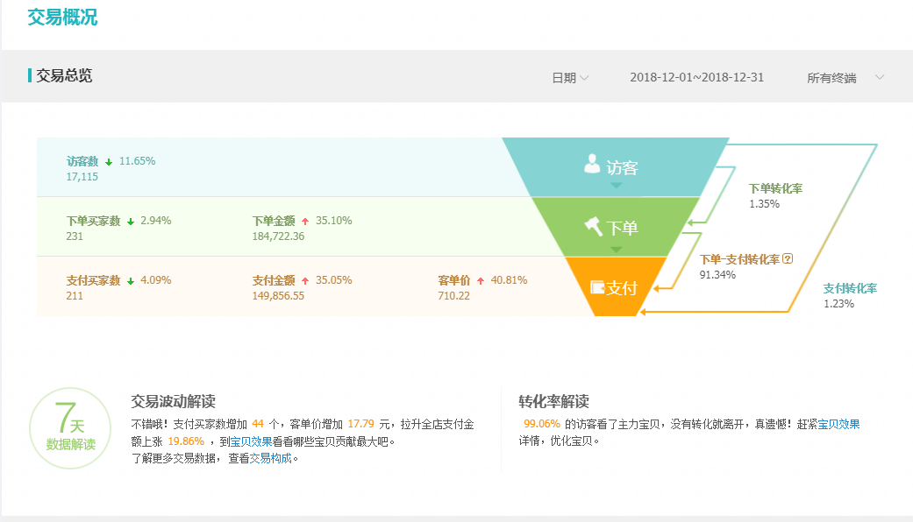Open 宝贝效果 link in 交易波动解读
The width and height of the screenshot is (913, 522).
pyautogui.click(x=251, y=441)
